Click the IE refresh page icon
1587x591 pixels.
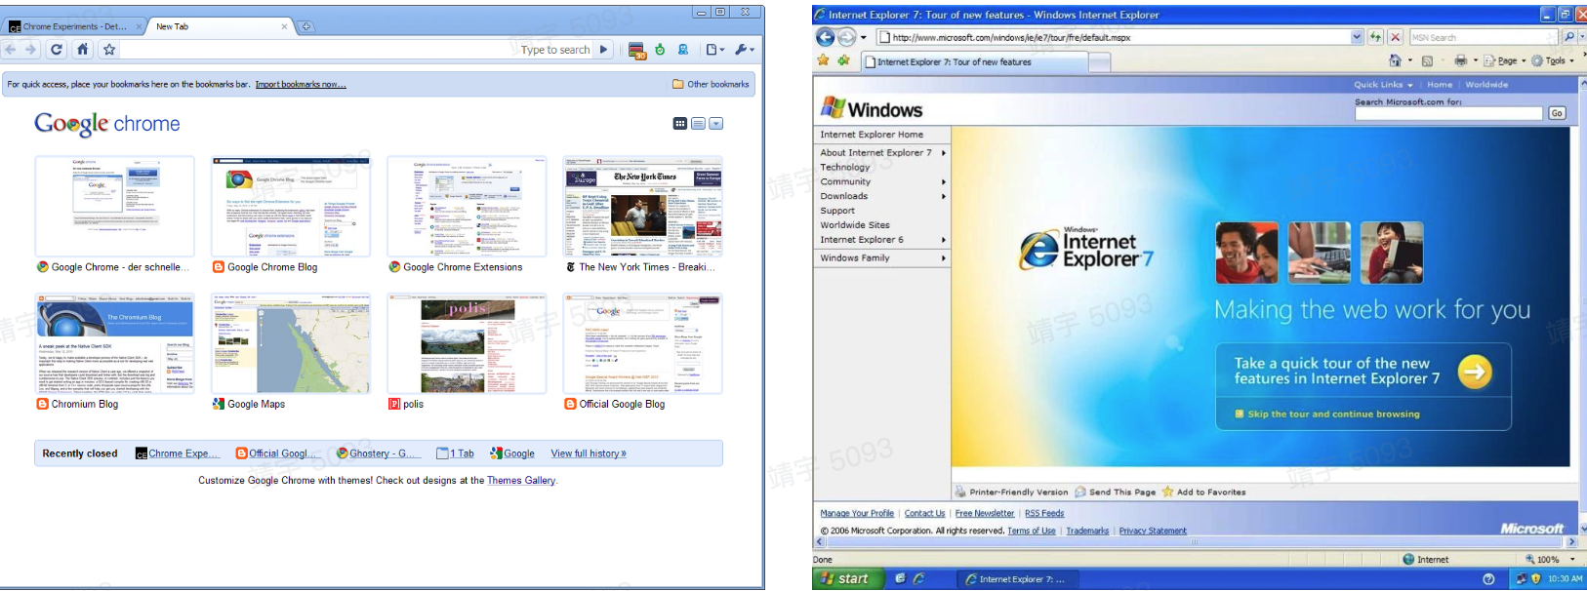point(1375,37)
